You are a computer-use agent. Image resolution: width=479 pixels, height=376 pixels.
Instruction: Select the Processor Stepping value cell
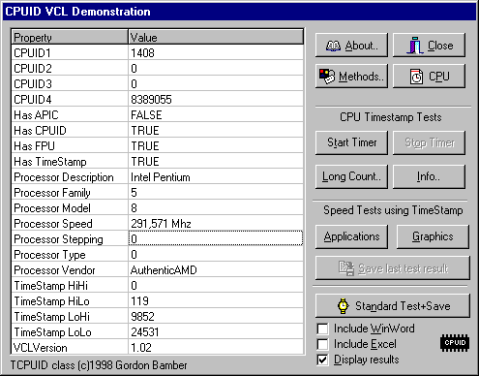216,238
